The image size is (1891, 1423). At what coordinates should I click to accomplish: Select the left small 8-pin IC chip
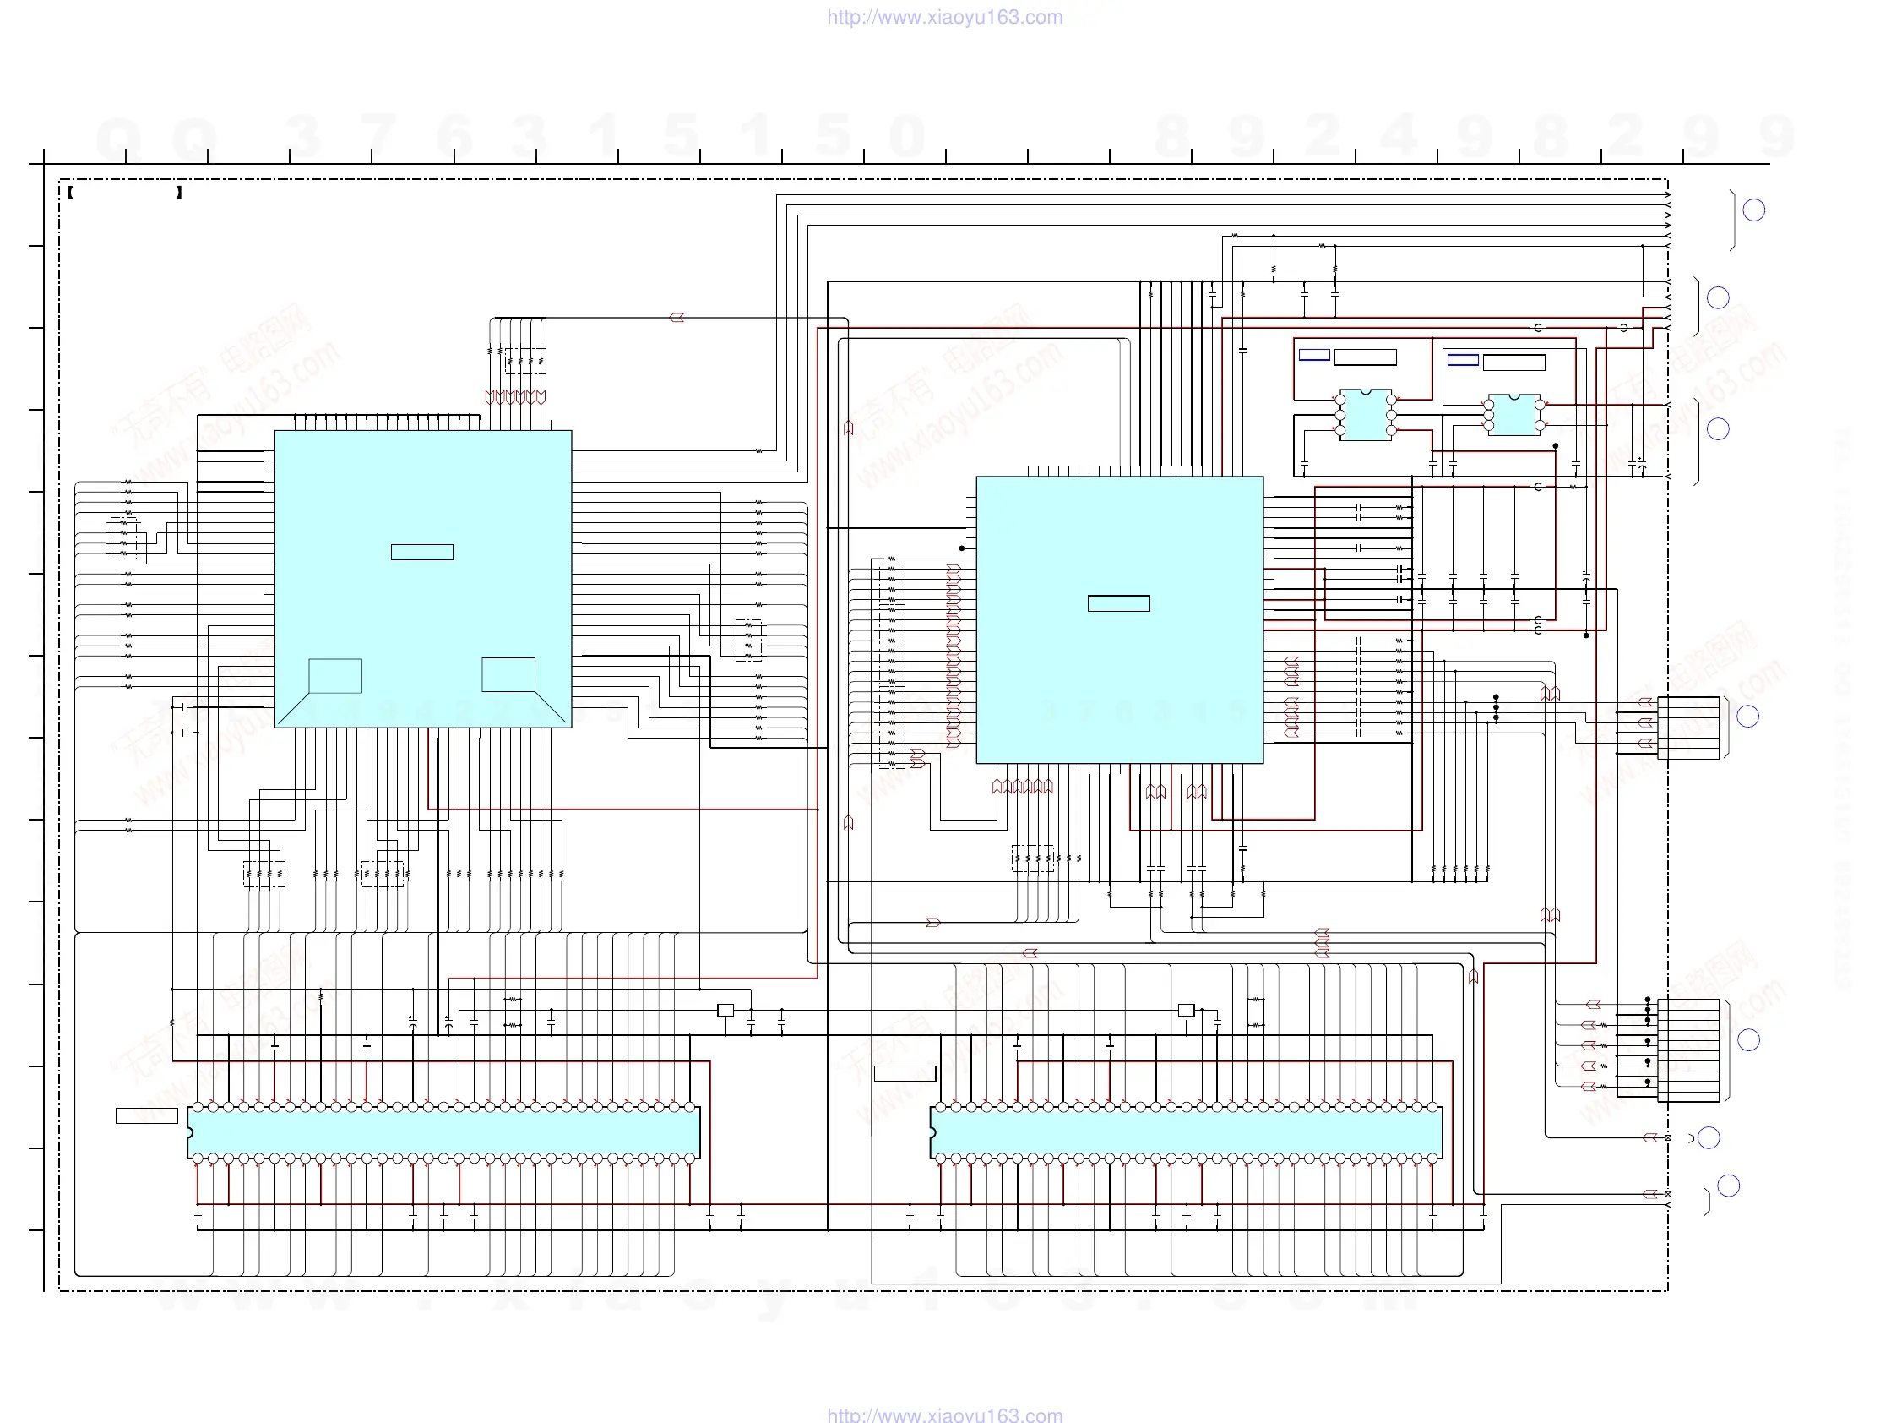pos(1365,416)
